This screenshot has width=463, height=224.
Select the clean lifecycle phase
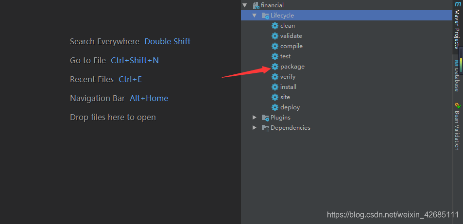[287, 26]
